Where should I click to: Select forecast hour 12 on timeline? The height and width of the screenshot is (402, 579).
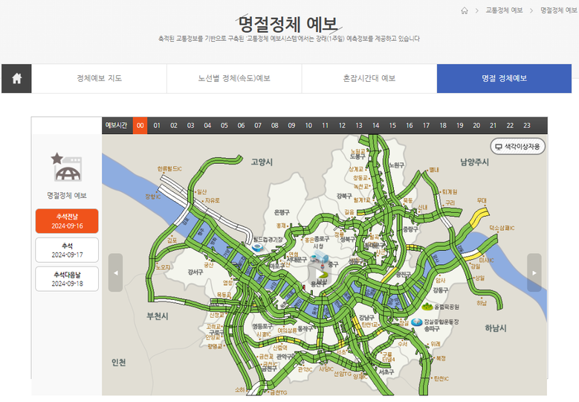point(342,126)
